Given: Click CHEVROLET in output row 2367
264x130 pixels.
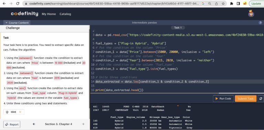Looking at the screenshot, I should click(122, 110).
